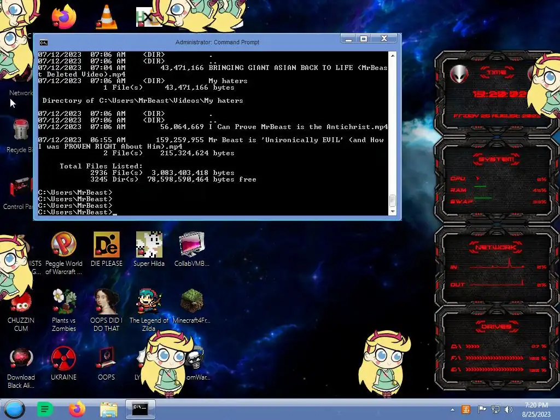Click the "2936 File(s) 3,083,403,418 bytes" line
This screenshot has width=560, height=420.
(162, 172)
